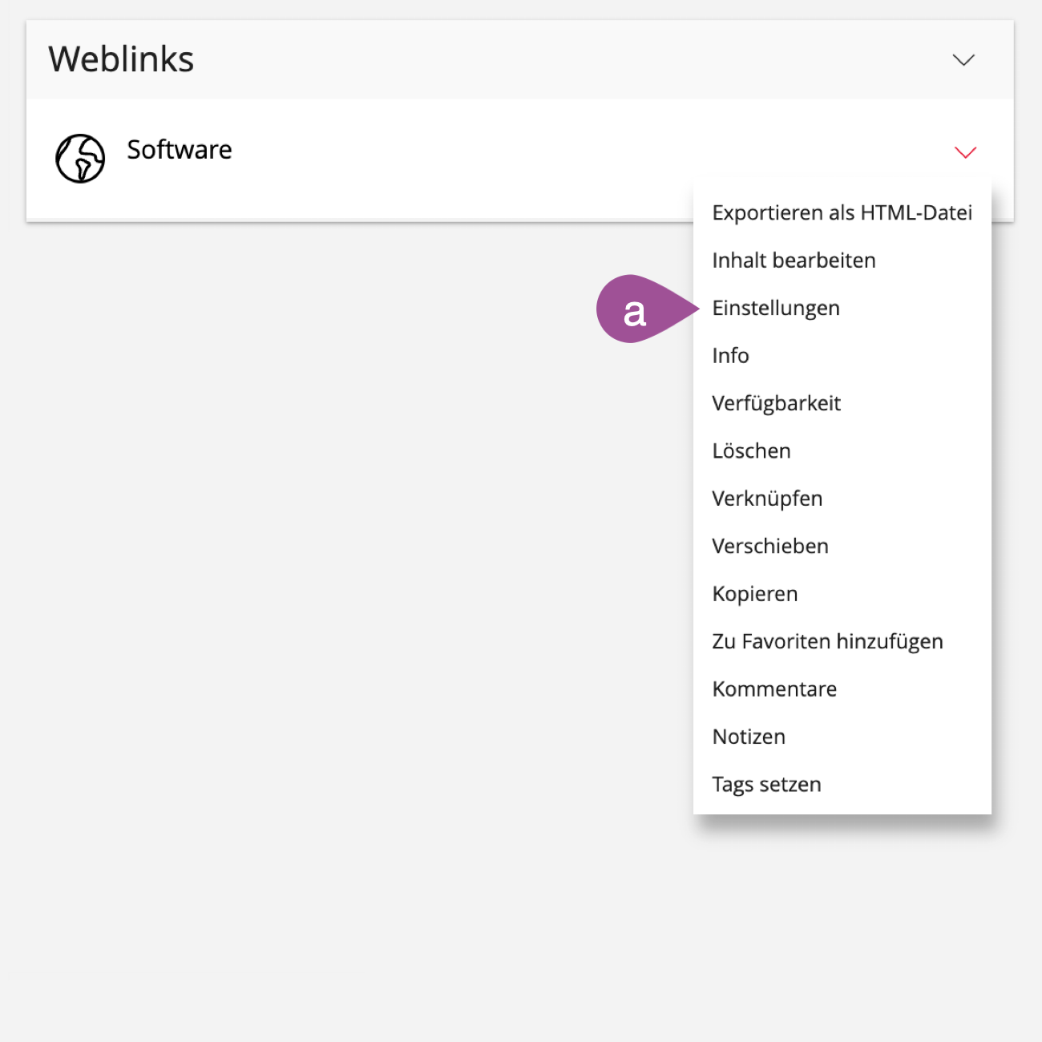The image size is (1042, 1042).
Task: Select Verfügbarkeit in the dropdown
Action: click(x=776, y=403)
